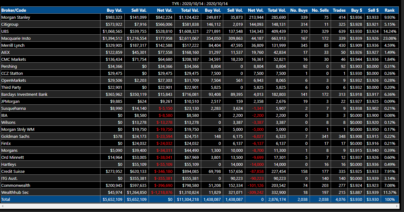Select the Susquehanna broker name

point(13,108)
